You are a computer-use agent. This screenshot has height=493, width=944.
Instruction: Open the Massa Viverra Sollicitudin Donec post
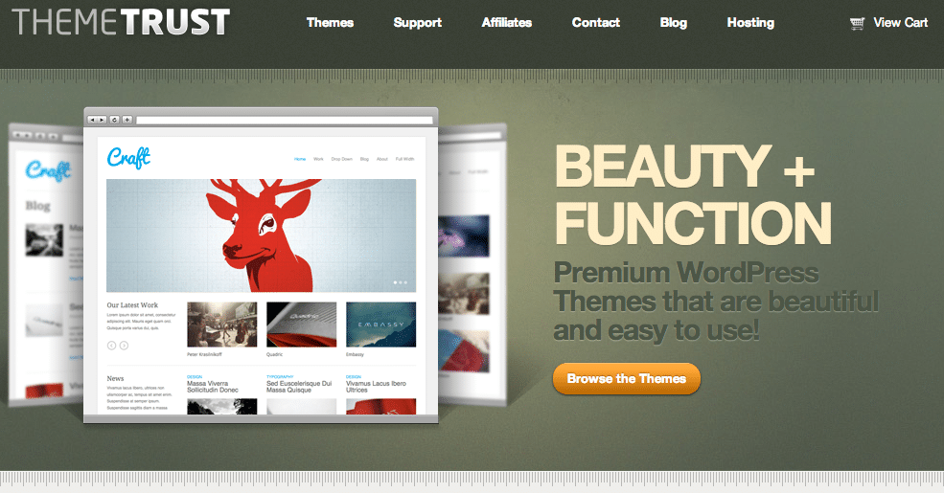213,387
